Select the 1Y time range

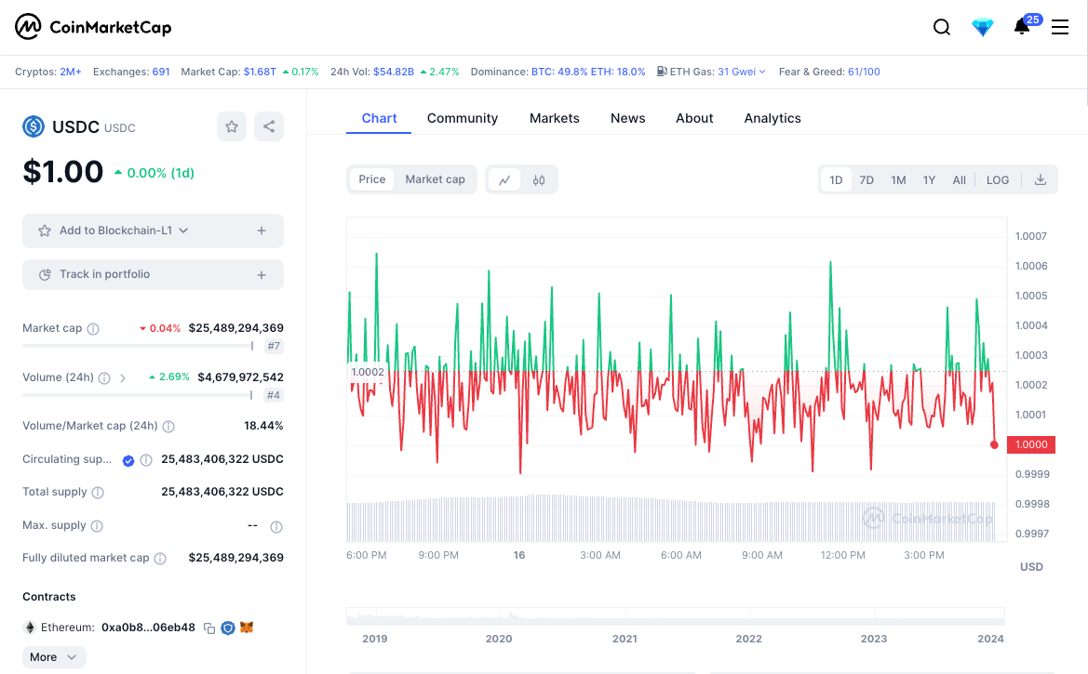(x=929, y=179)
